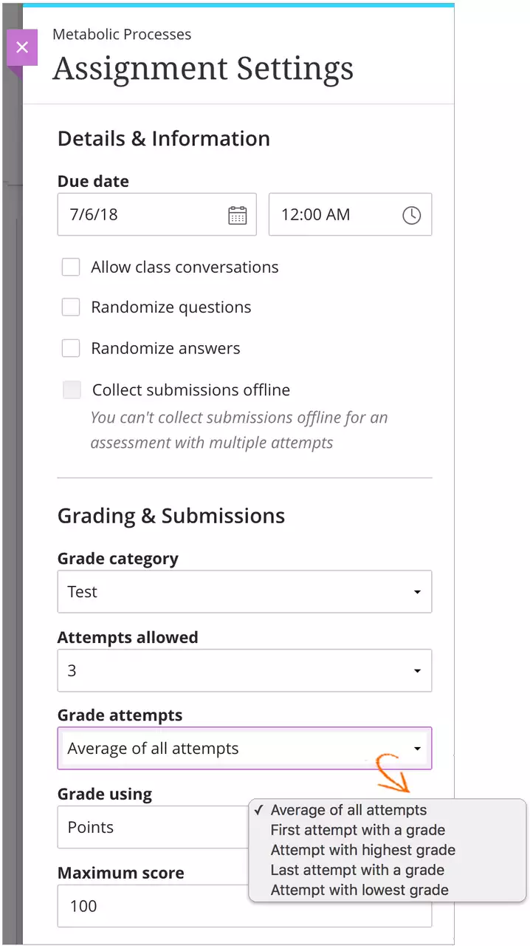Close the Assignment Settings panel
The height and width of the screenshot is (946, 530).
point(22,48)
